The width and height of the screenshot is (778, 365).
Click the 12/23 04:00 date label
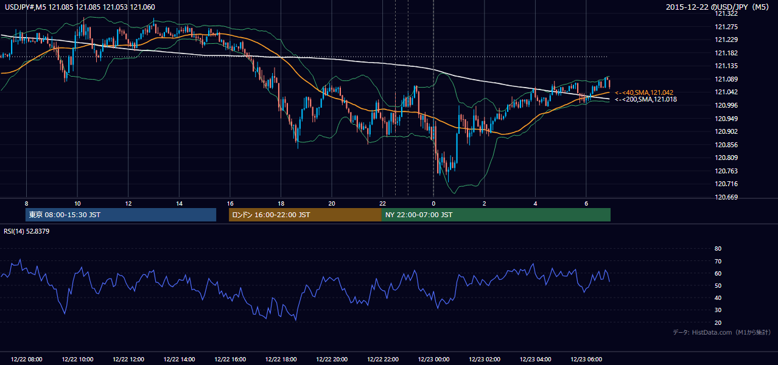click(x=535, y=360)
